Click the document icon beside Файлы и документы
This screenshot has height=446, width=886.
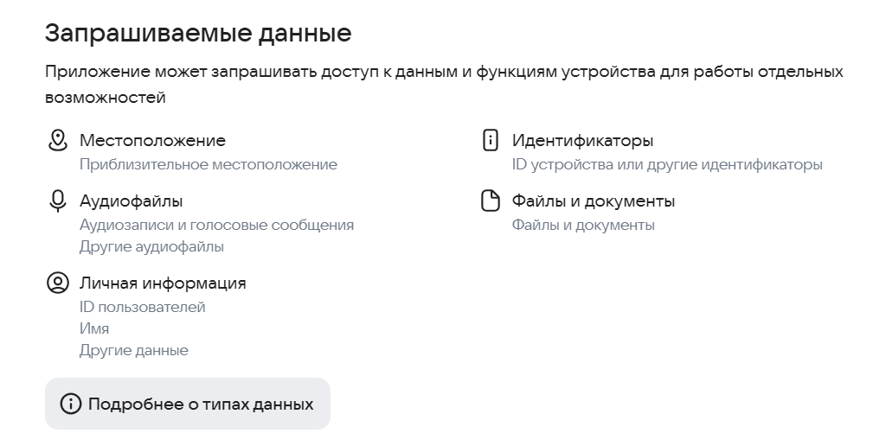point(490,201)
